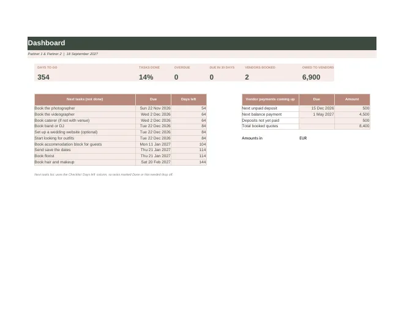The height and width of the screenshot is (312, 404).
Task: Select the 354 days value
Action: point(43,77)
